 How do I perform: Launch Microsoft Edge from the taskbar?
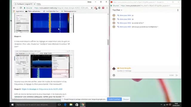point(65,105)
